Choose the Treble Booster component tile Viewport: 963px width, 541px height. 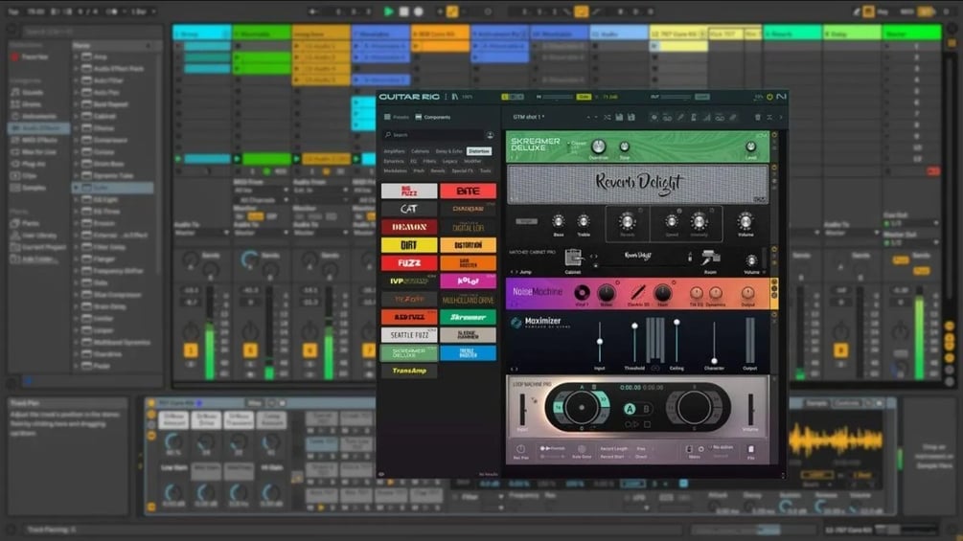pyautogui.click(x=468, y=352)
